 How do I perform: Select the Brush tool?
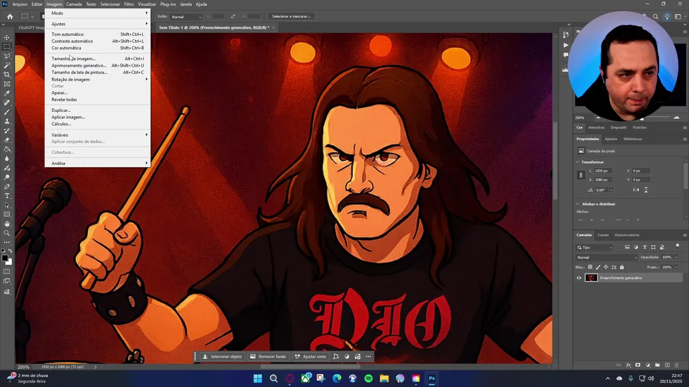click(x=7, y=112)
